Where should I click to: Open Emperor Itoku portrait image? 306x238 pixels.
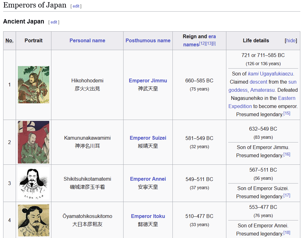point(34,220)
